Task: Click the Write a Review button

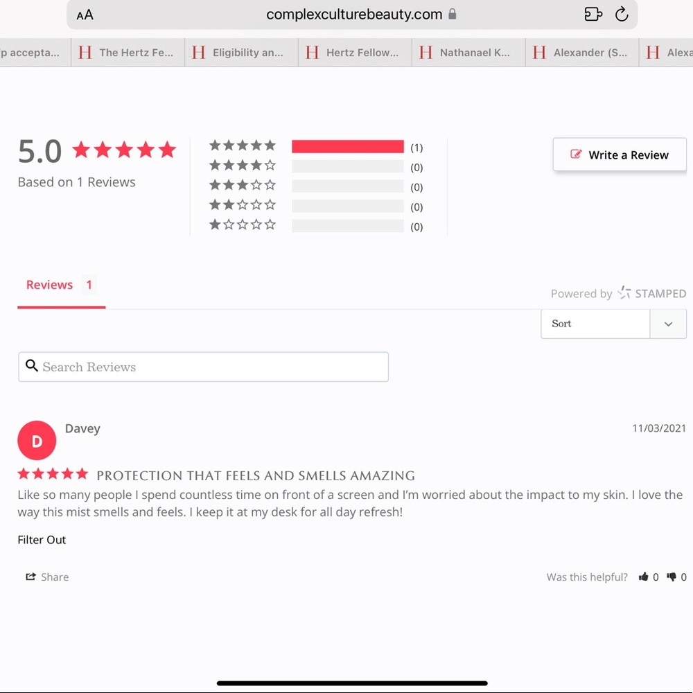Action: 620,155
